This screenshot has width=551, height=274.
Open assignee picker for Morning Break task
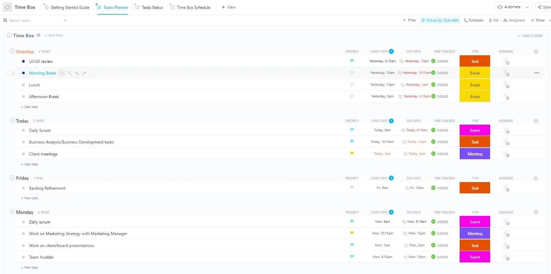click(506, 73)
